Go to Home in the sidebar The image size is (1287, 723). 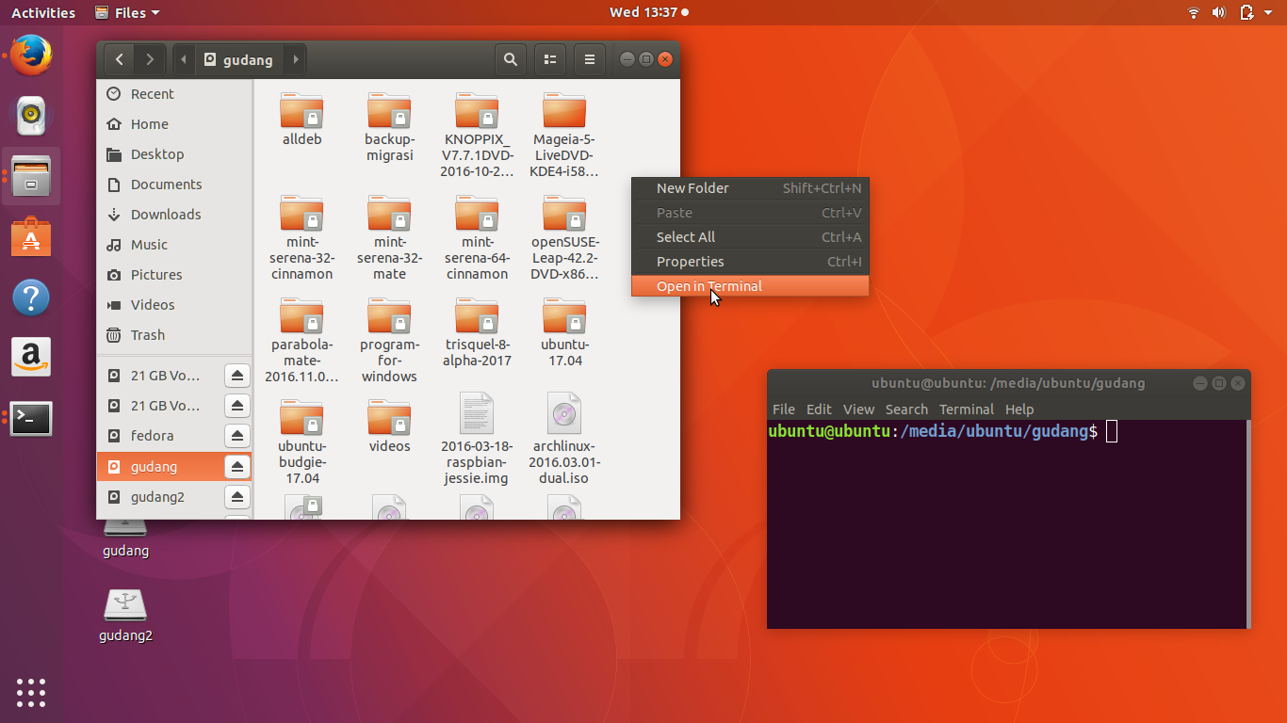(x=174, y=124)
